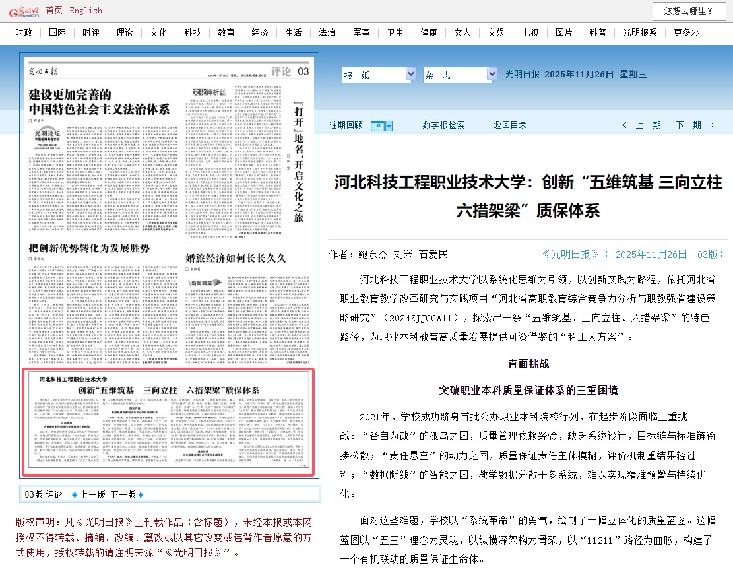Select the 科技 navigation tab
Viewport: 733px width, 569px height.
(192, 32)
